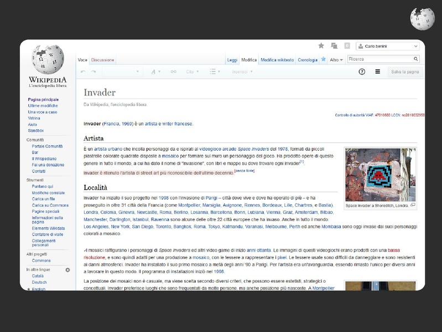
Task: Select the Català language link
Action: 38,276
